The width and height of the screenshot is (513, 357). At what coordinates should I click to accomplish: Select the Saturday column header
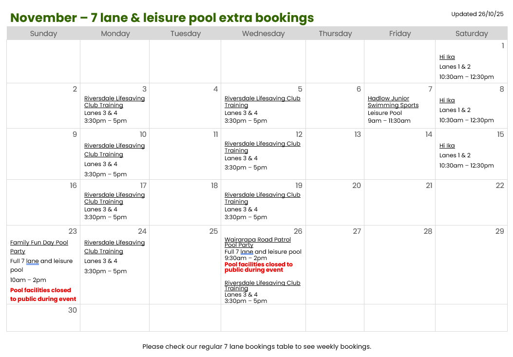click(471, 34)
